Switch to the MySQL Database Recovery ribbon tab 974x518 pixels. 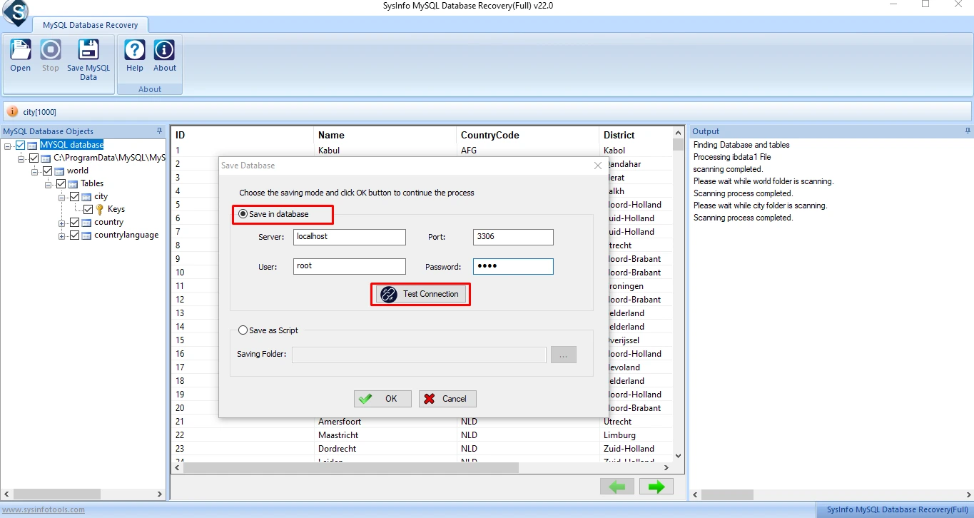(x=91, y=24)
